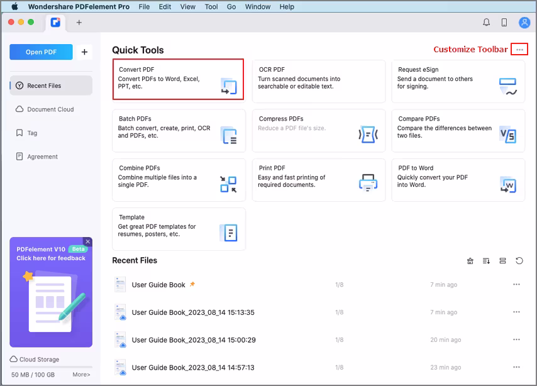Screen dimensions: 537x386
Task: Open Customize Toolbar three-dot menu
Action: [x=519, y=50]
